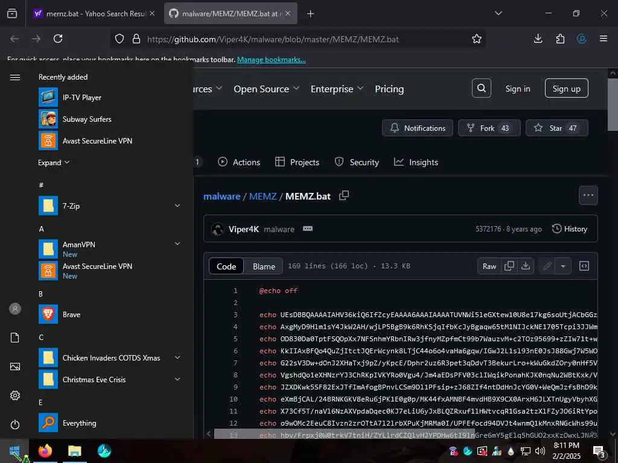Open Firefox from the taskbar
Image resolution: width=618 pixels, height=463 pixels.
coord(45,450)
